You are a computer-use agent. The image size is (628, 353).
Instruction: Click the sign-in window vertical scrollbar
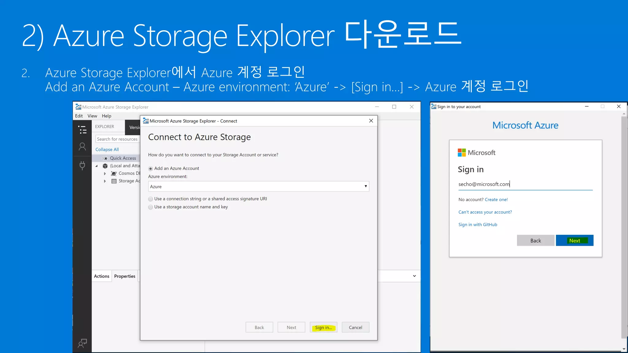[624, 227]
